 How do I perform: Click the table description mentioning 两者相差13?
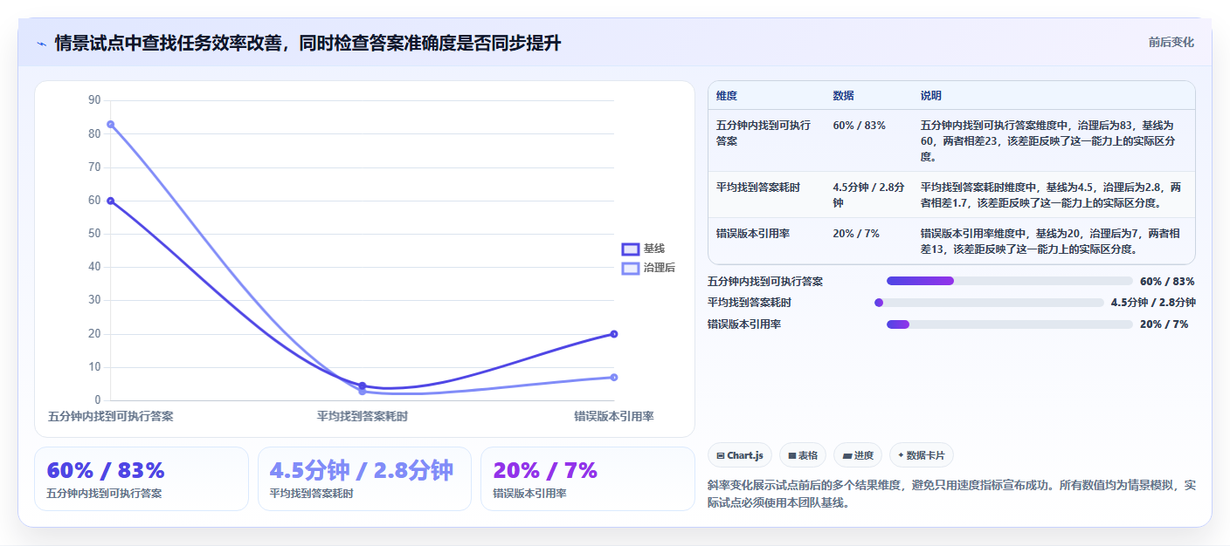1052,242
